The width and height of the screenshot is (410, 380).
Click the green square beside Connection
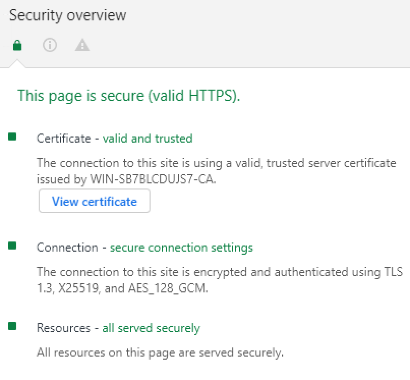(x=12, y=246)
